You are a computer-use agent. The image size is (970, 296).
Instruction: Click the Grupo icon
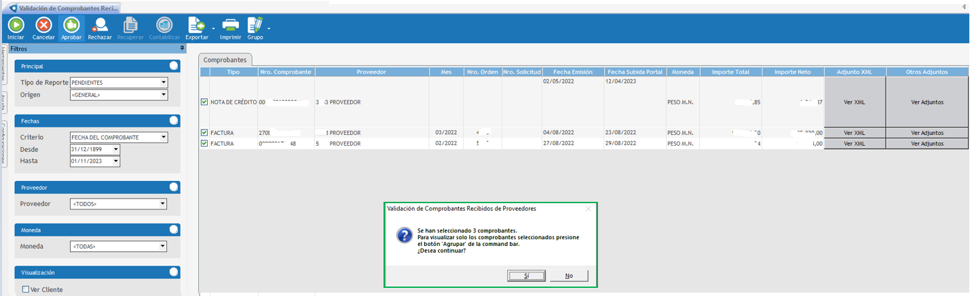tap(255, 25)
